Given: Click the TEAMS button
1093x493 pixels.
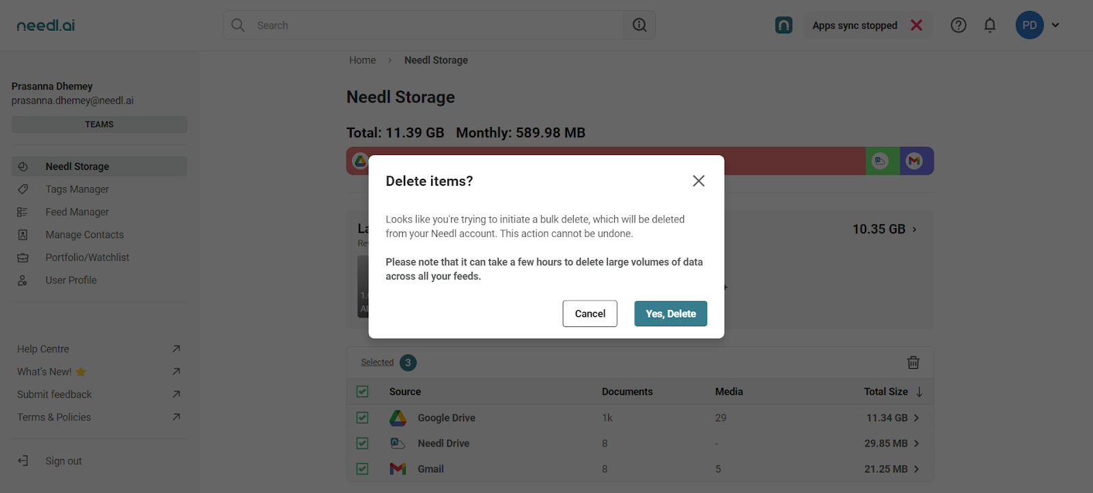Looking at the screenshot, I should pyautogui.click(x=99, y=124).
